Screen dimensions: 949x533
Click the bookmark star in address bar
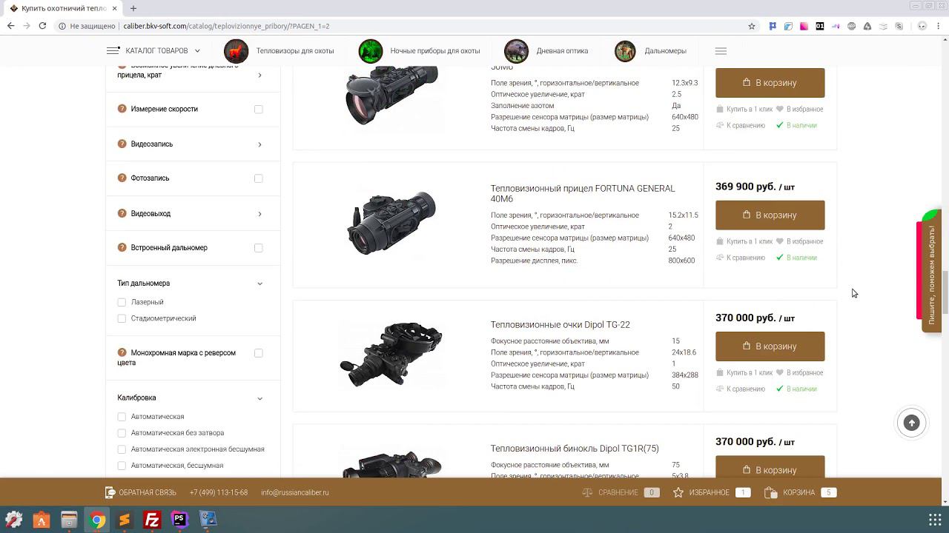(x=752, y=26)
